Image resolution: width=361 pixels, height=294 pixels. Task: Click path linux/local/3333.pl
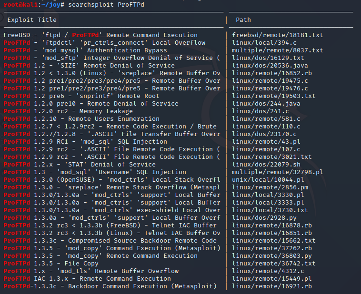coord(268,202)
